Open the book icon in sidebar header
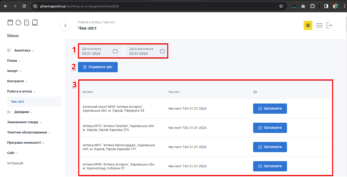347x177 pixels. pyautogui.click(x=35, y=23)
